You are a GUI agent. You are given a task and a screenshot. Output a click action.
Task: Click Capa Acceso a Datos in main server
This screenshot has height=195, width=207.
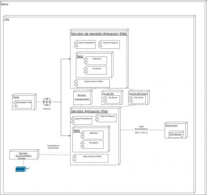click(91, 158)
